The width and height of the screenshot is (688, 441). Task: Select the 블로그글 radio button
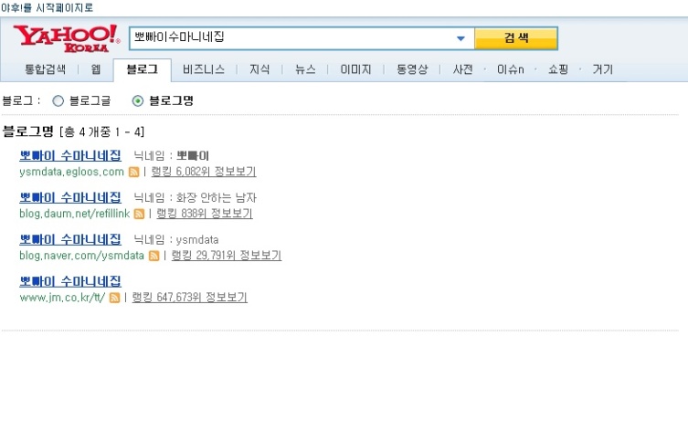(x=58, y=101)
